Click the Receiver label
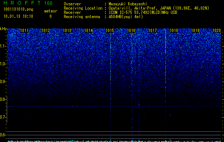The height and width of the screenshot is (142, 224). (x=72, y=12)
